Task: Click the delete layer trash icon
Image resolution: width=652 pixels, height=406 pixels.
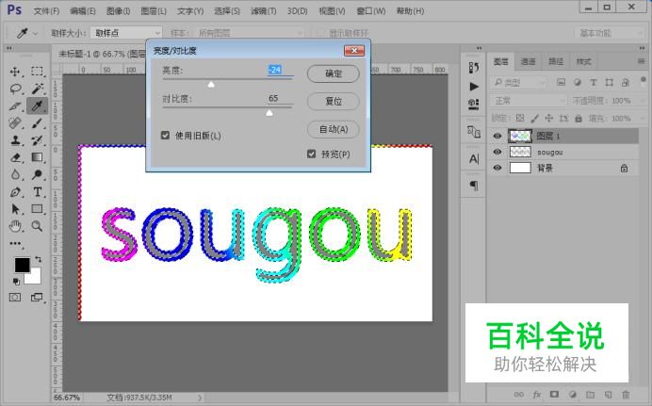Action: click(626, 395)
